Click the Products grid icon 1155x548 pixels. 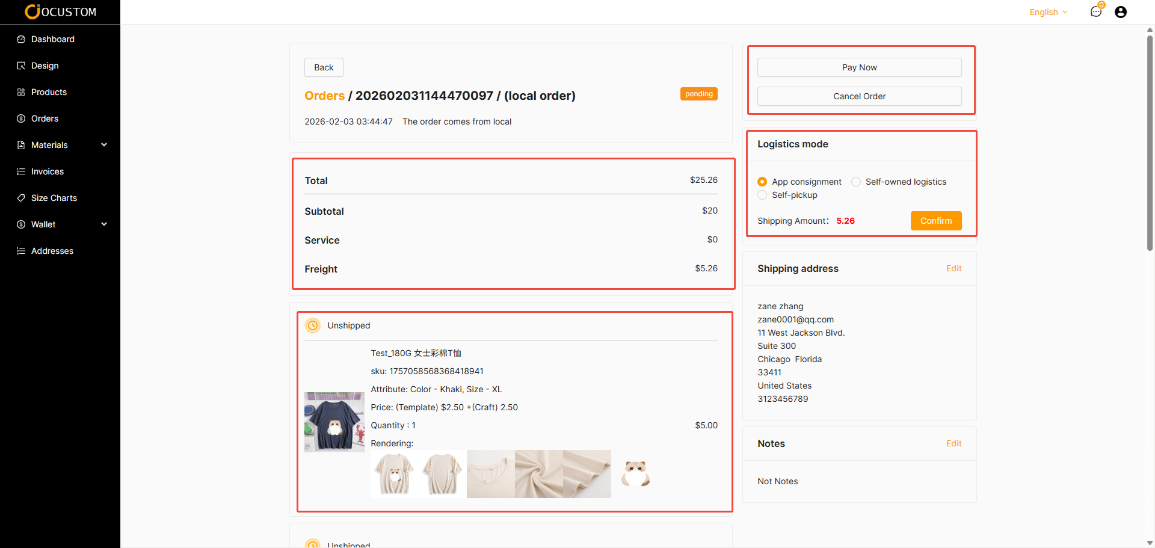pyautogui.click(x=21, y=92)
